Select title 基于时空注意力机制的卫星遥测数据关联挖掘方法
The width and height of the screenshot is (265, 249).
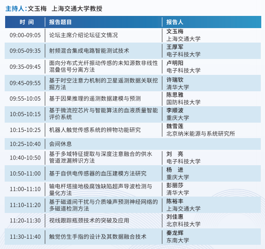[104, 84]
